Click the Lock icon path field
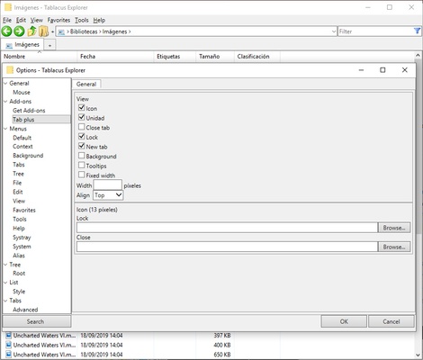423x360 pixels. [x=227, y=228]
